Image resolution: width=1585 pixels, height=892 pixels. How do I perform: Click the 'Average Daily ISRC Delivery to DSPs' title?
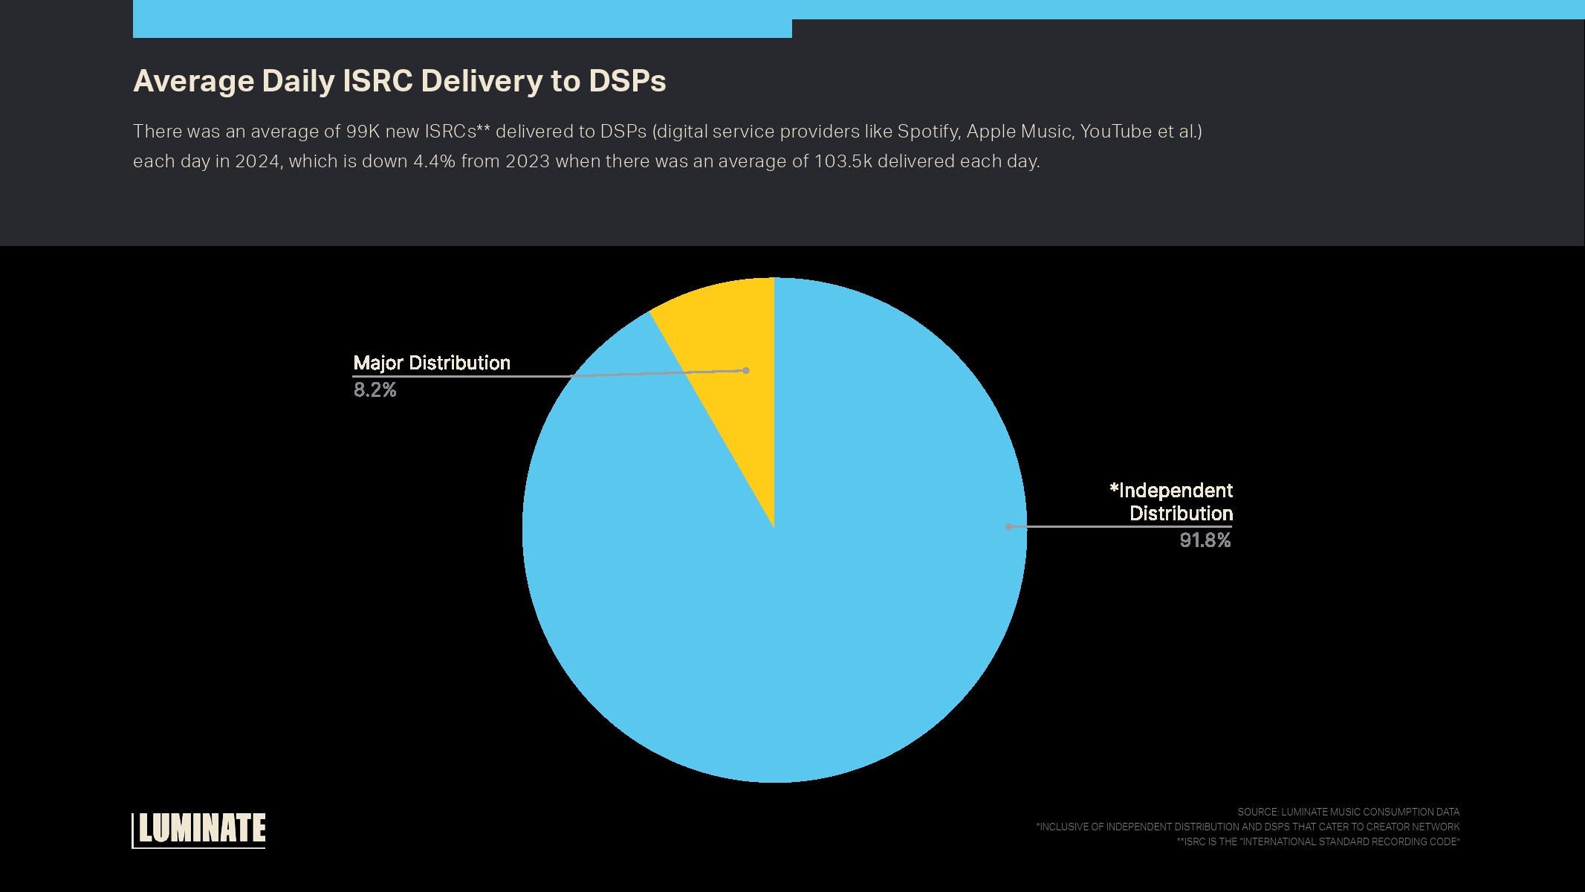(399, 81)
